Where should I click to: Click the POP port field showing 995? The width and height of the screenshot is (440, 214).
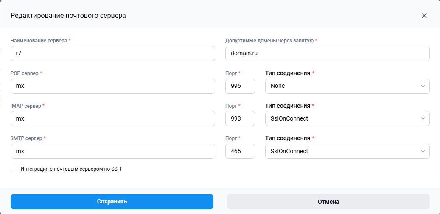click(x=240, y=86)
